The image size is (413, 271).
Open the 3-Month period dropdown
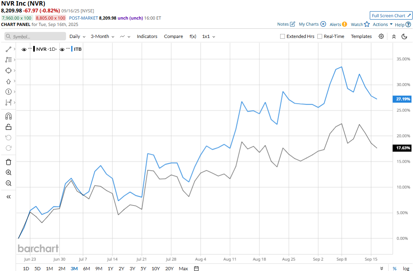click(102, 36)
